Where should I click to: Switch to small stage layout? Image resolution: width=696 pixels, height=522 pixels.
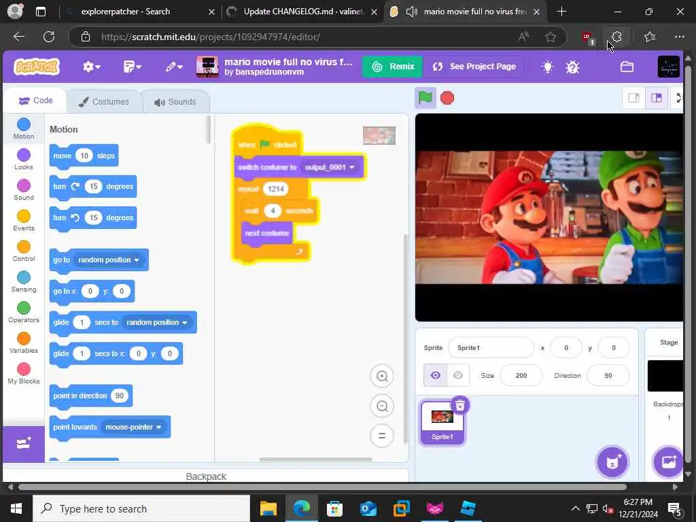633,98
